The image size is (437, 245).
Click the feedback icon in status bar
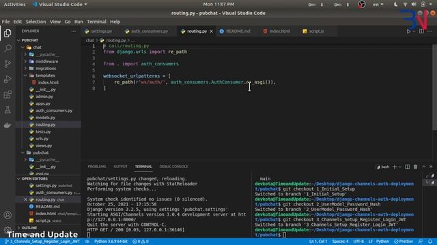[421, 242]
